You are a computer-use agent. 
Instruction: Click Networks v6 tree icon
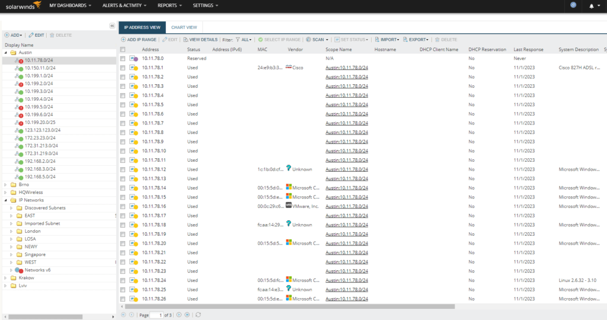click(19, 270)
